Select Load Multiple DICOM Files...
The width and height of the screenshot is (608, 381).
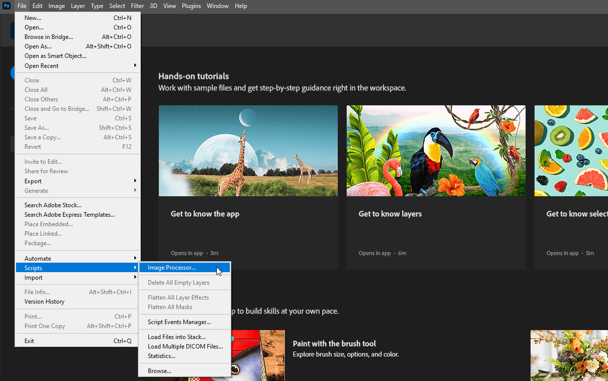click(184, 347)
